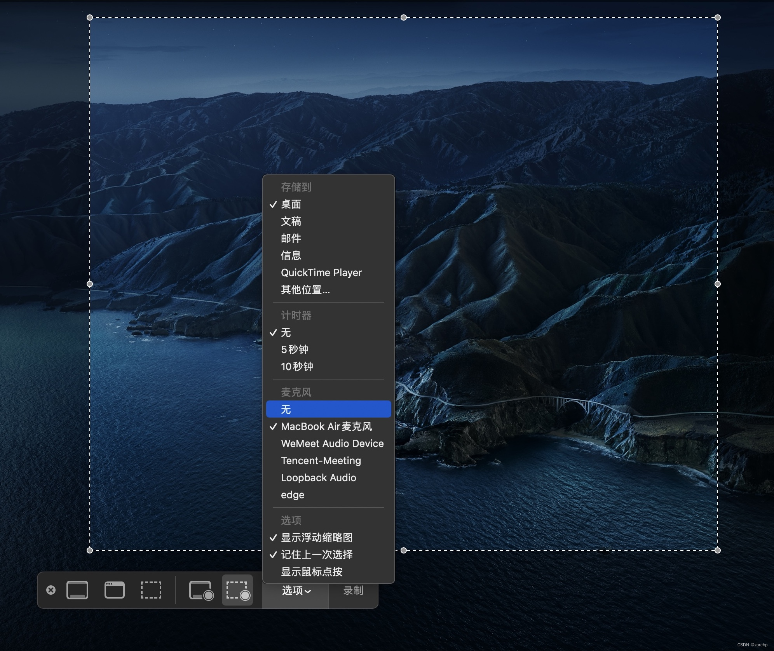
Task: Toggle 记住上一次选择 option
Action: (317, 555)
